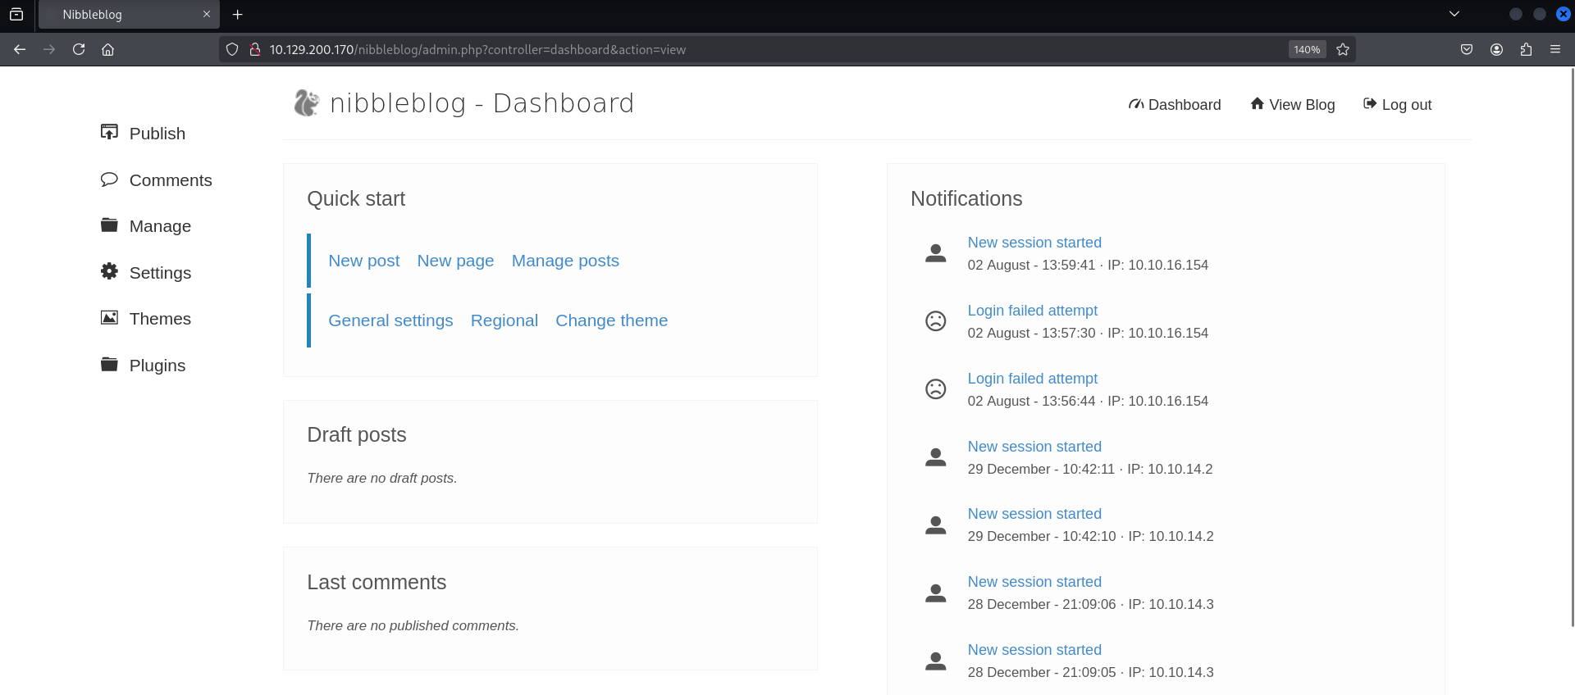Screen dimensions: 1575x695
Task: Open Comments via speech bubble icon
Action: [109, 179]
